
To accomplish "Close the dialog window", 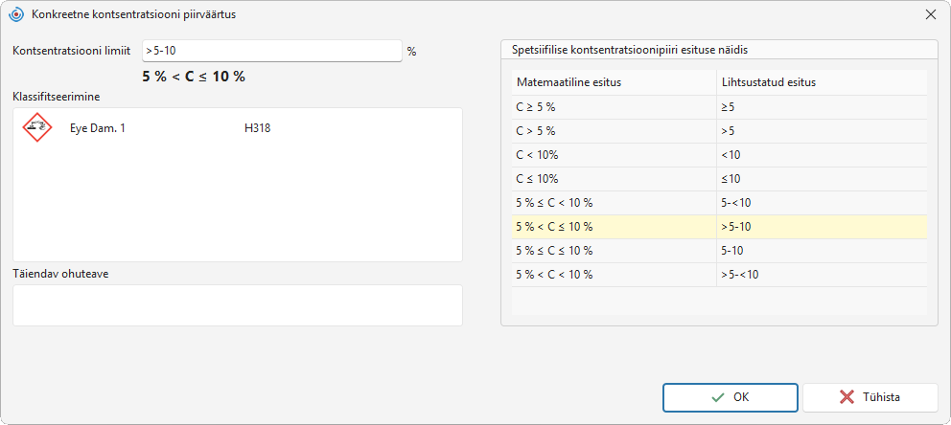I will tap(930, 15).
